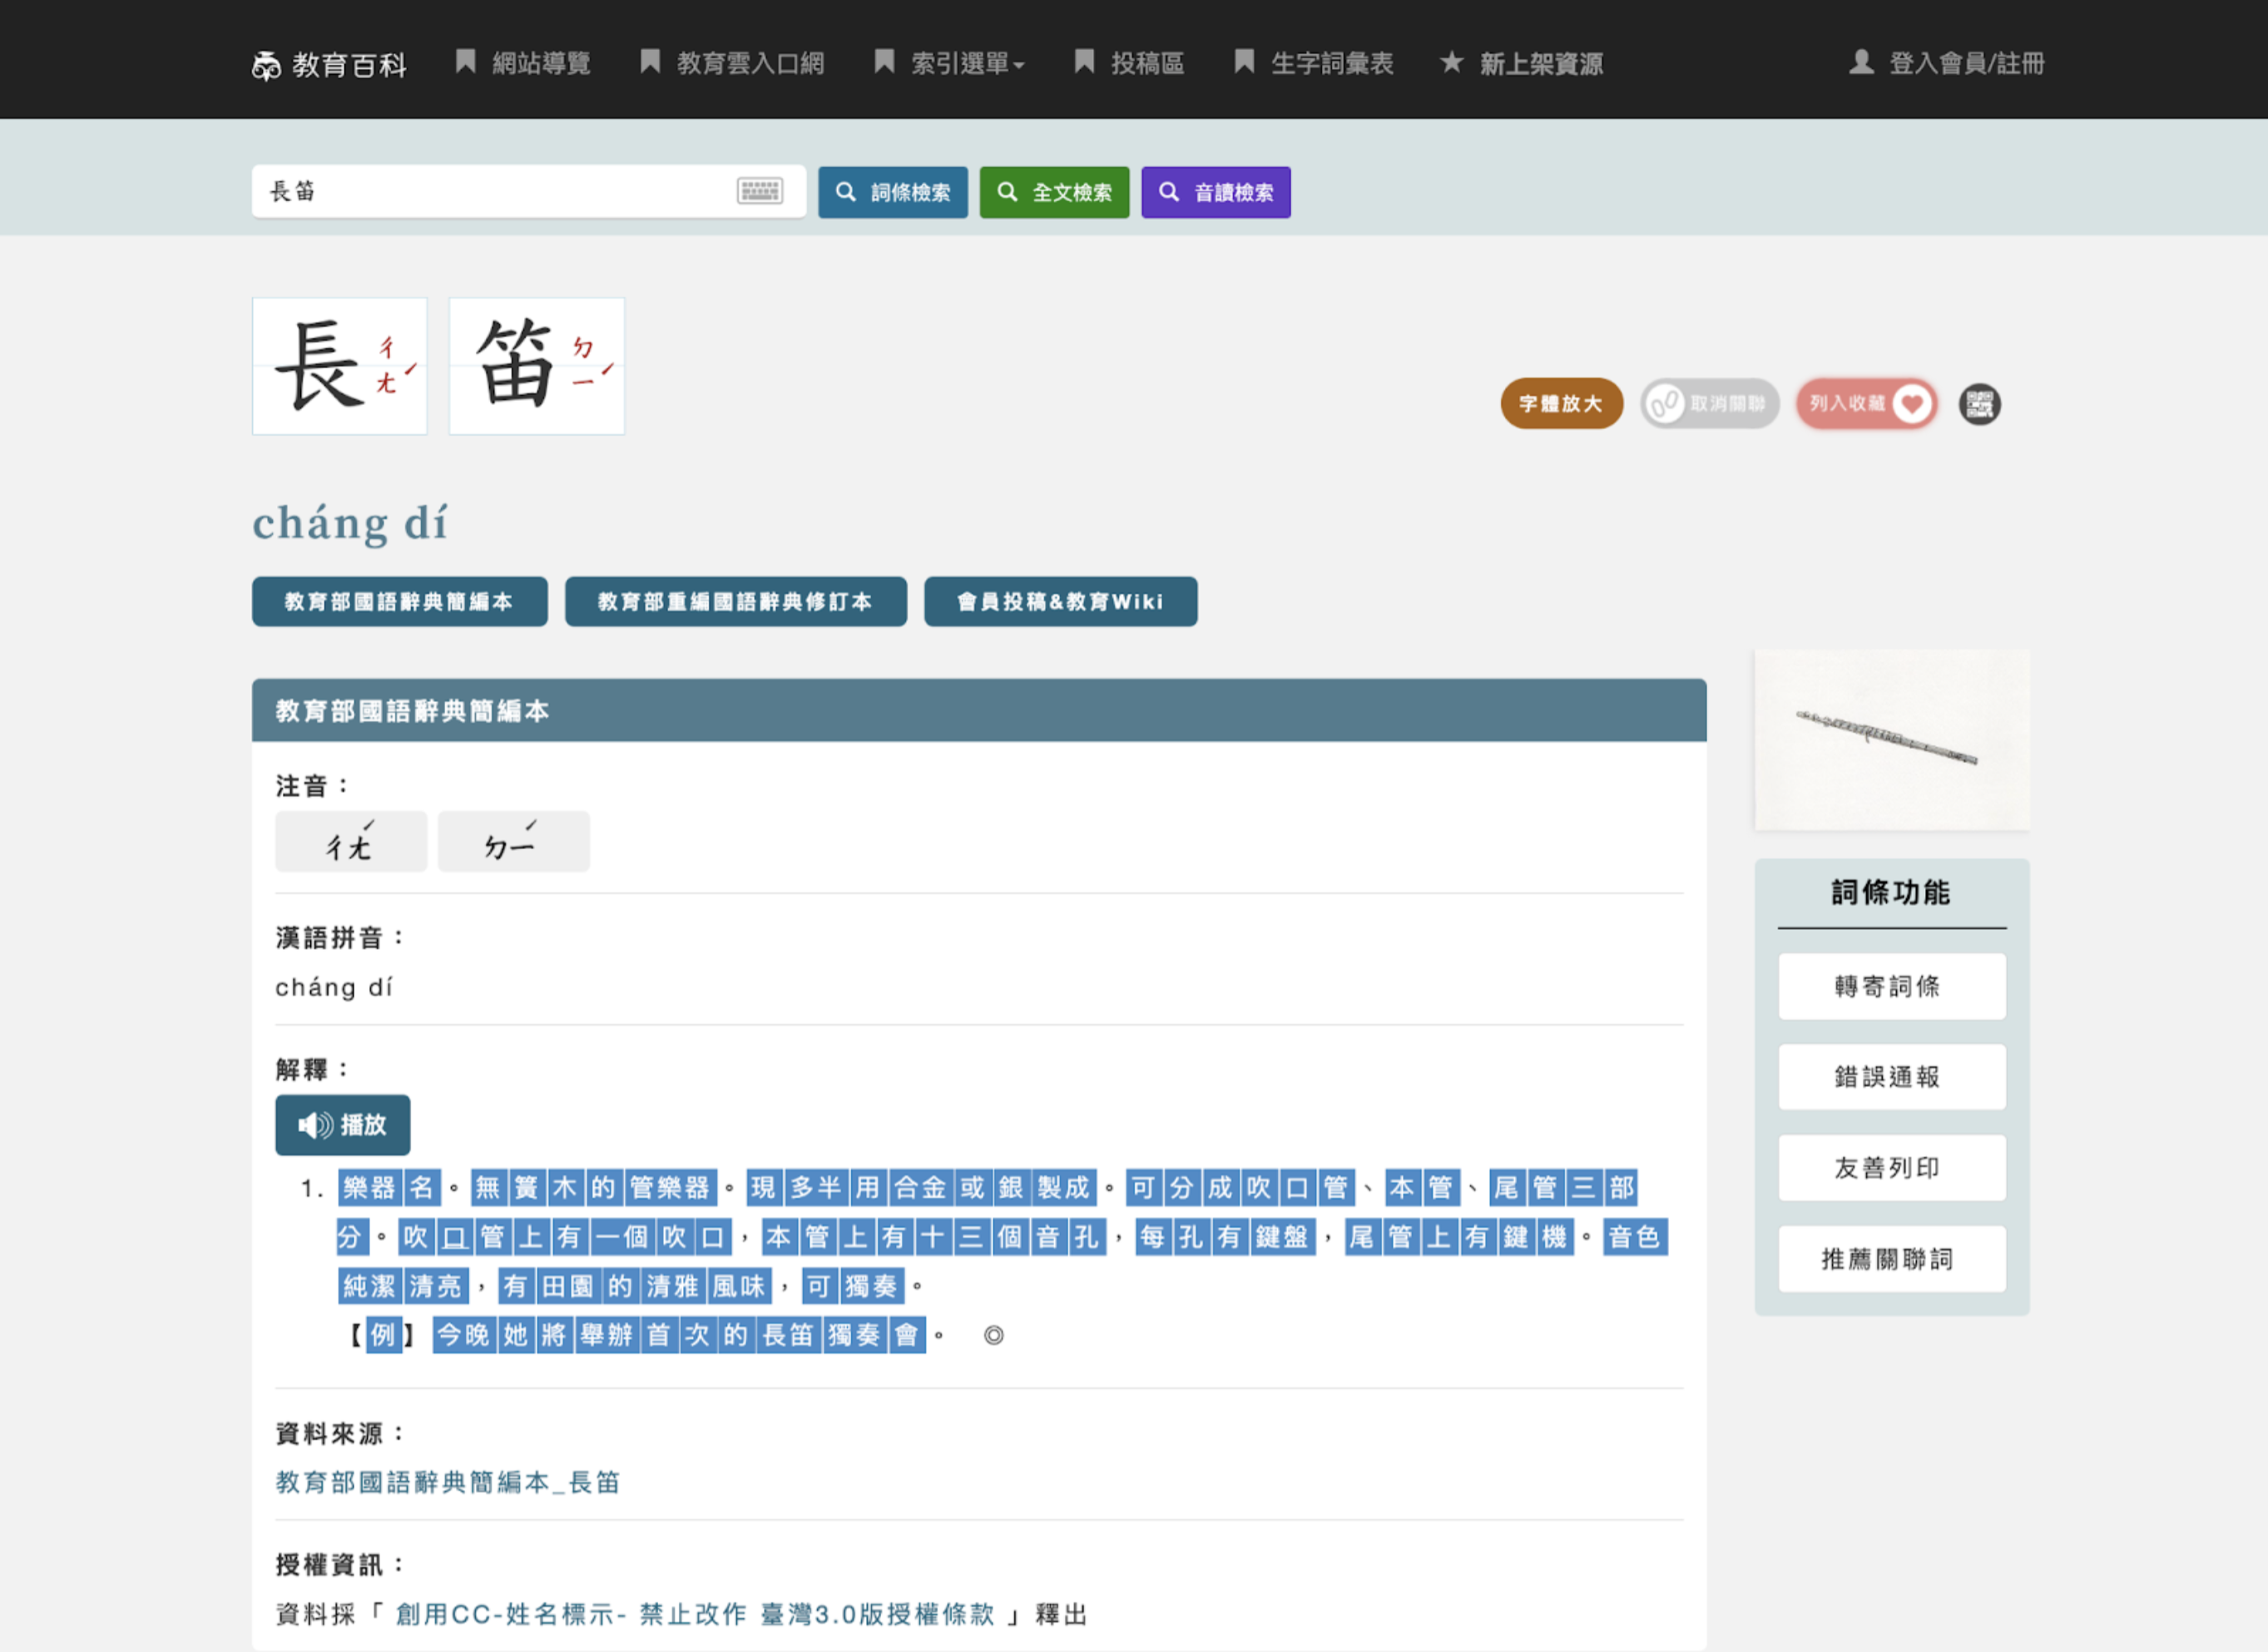Screen dimensions: 2268x1652
Task: Click the 推薦關聯詞 button
Action: 1891,1258
